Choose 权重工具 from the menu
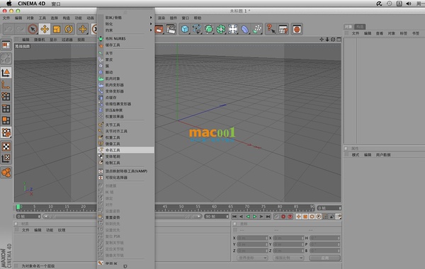The width and height of the screenshot is (425, 269). (x=126, y=137)
